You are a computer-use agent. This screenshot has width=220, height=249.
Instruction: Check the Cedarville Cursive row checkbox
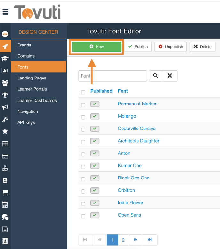point(83,130)
